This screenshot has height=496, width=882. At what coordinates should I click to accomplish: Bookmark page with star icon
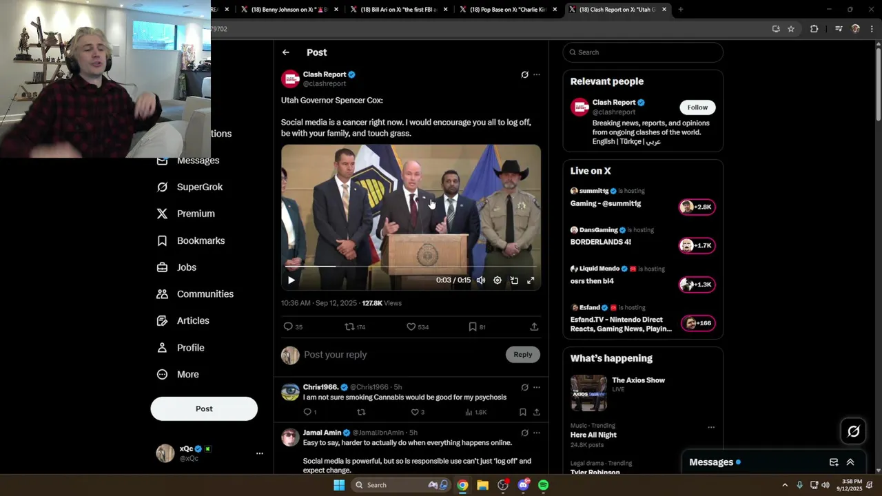(x=791, y=29)
